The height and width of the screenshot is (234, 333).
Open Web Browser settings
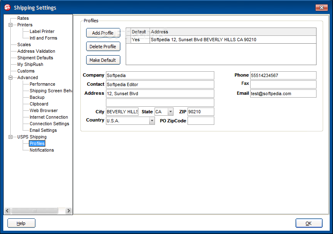[44, 110]
